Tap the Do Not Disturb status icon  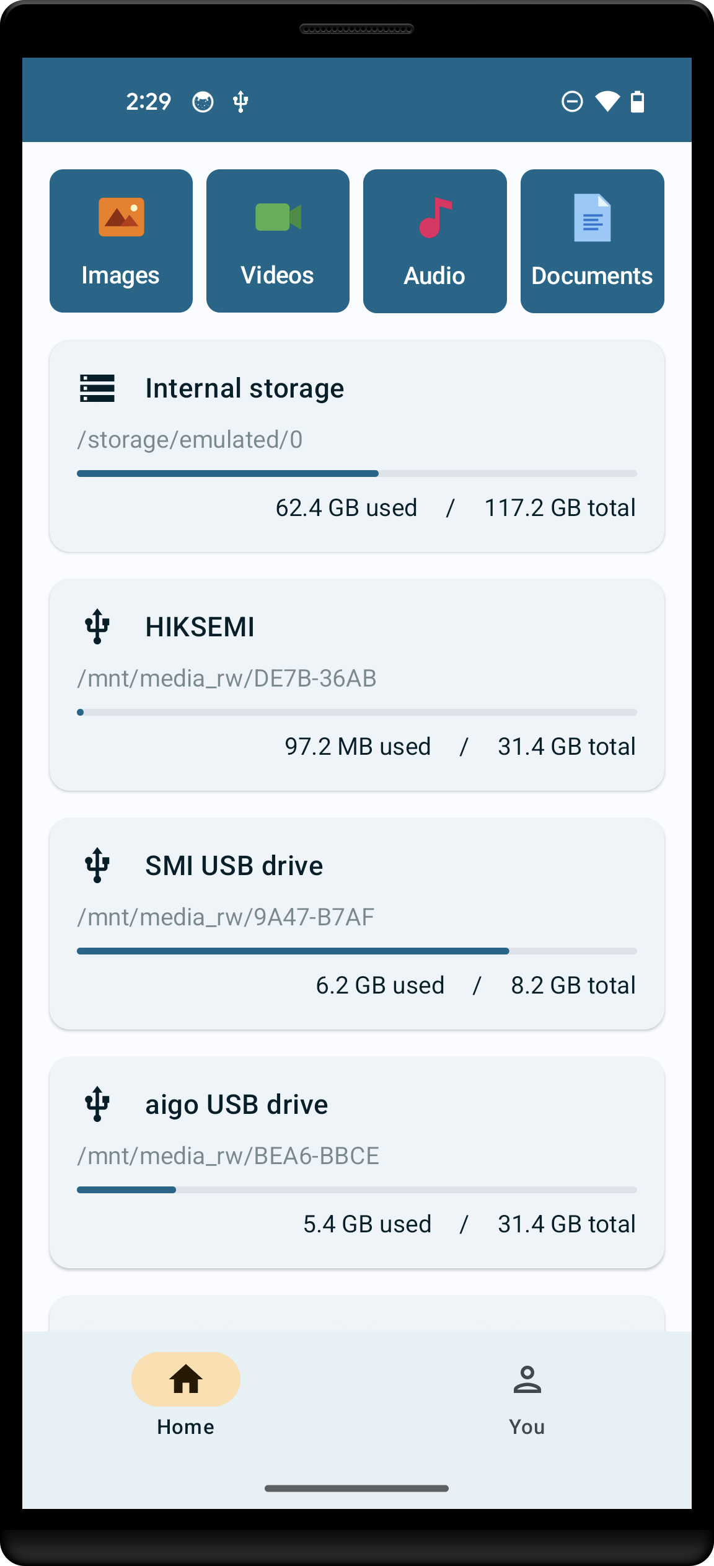click(x=572, y=102)
